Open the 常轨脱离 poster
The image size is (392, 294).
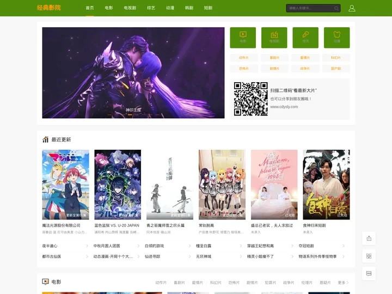tap(222, 185)
